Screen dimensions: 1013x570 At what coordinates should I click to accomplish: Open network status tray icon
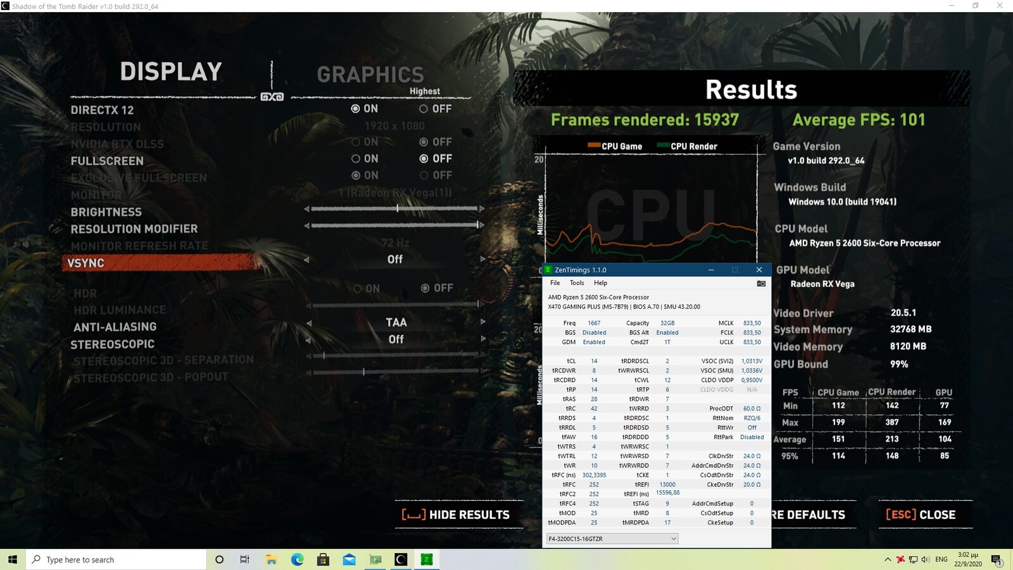[913, 559]
